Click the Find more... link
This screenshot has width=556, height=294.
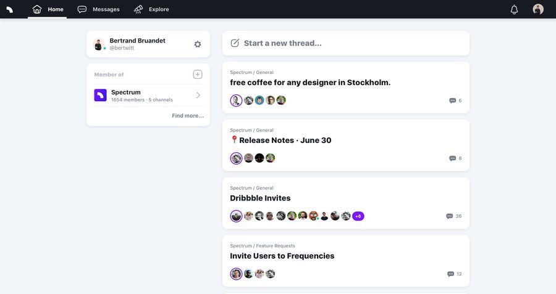coord(188,116)
